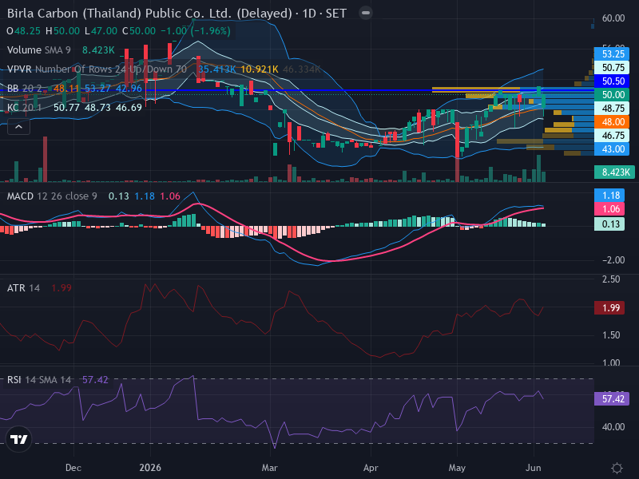Click the May label on time axis
Viewport: 639px width, 479px height.
[457, 468]
